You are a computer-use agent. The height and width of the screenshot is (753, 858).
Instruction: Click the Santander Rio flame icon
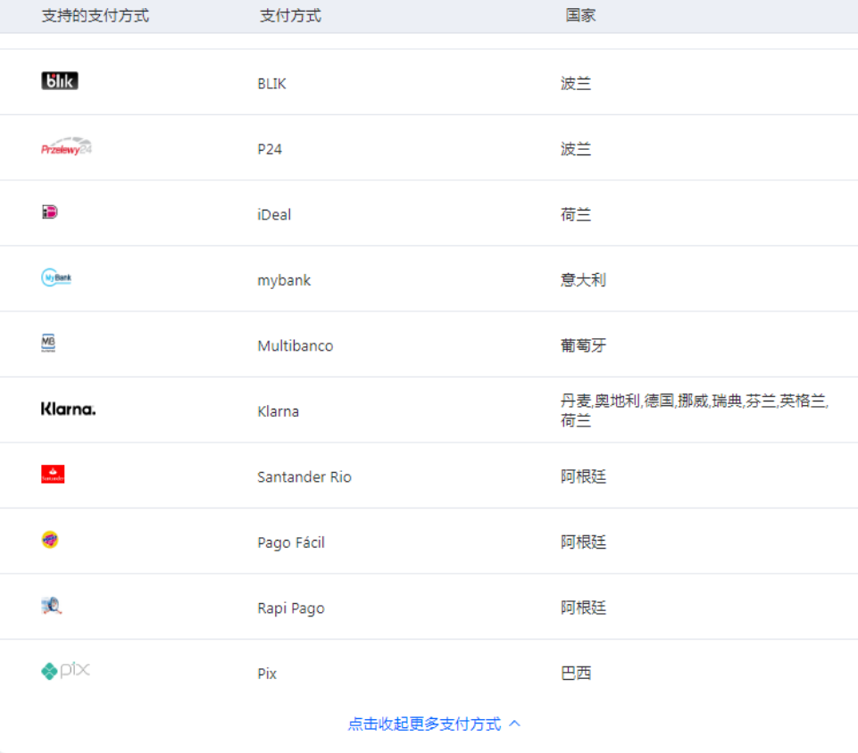(x=52, y=474)
